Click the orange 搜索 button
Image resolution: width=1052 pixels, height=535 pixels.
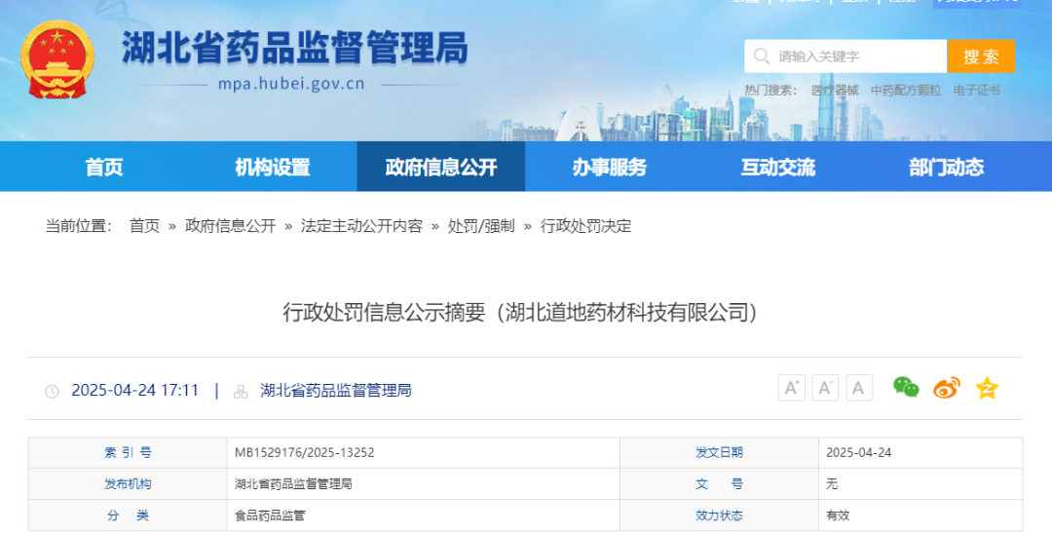pyautogui.click(x=981, y=57)
